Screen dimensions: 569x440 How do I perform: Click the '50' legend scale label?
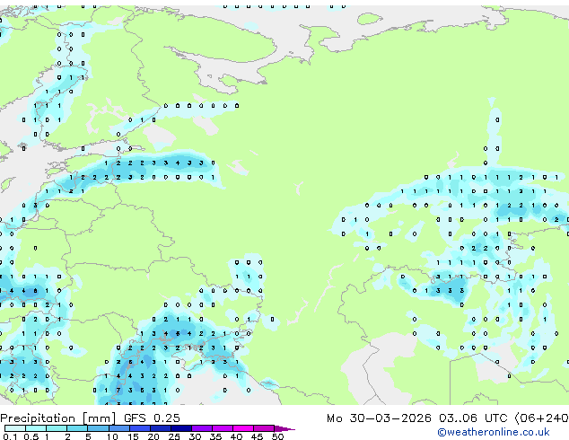pos(277,436)
